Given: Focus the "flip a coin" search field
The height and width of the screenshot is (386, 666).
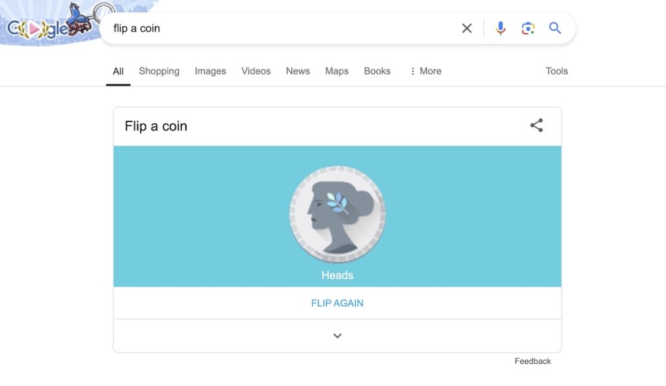Looking at the screenshot, I should [280, 28].
